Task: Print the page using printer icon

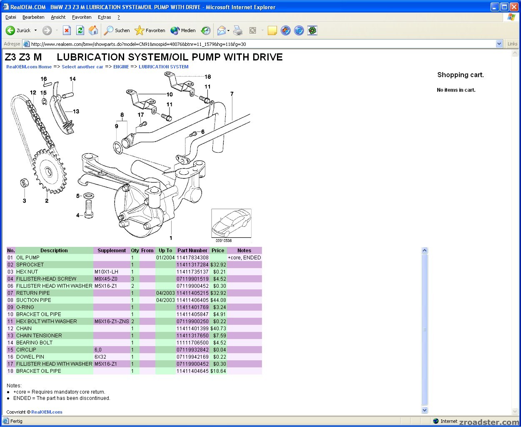Action: click(238, 30)
